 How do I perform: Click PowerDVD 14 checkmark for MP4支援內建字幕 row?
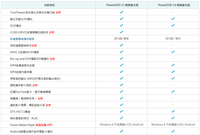(173, 72)
